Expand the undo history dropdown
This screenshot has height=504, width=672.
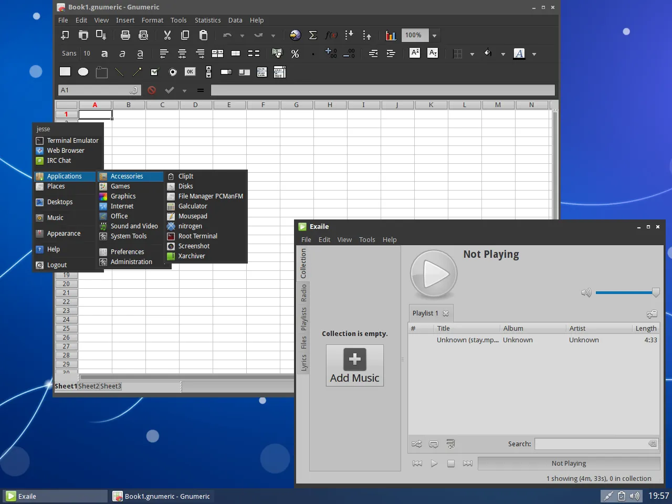pos(242,36)
